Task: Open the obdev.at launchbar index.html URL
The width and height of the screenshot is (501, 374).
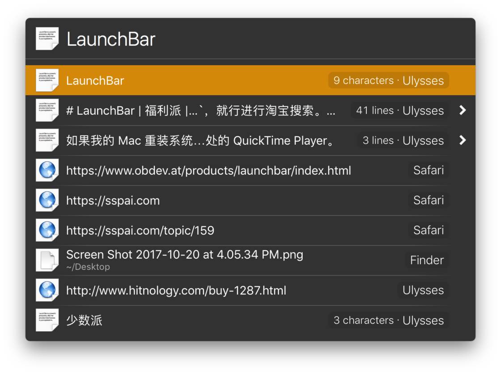Action: pos(250,170)
